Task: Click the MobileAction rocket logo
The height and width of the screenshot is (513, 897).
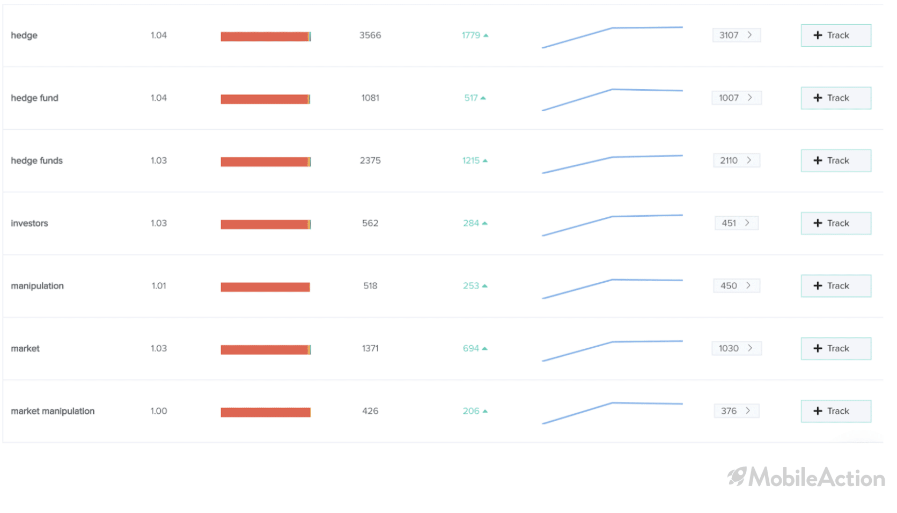Action: click(737, 477)
